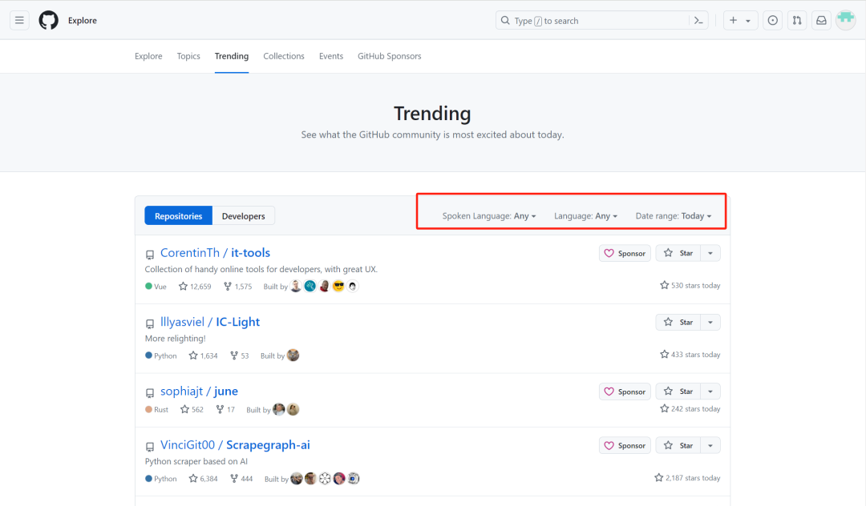This screenshot has width=866, height=506.
Task: Select the Trending tab
Action: (232, 56)
